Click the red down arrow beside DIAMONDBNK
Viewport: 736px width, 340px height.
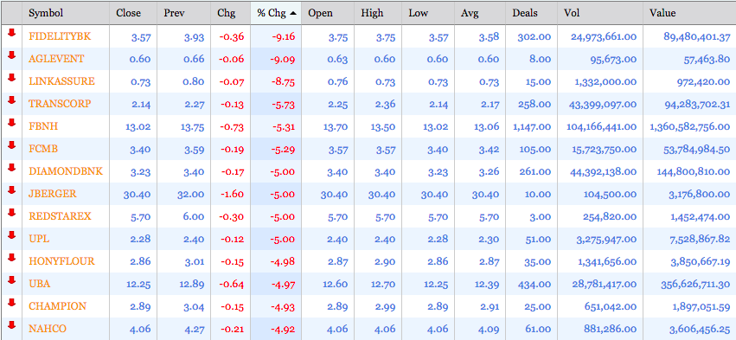point(12,168)
